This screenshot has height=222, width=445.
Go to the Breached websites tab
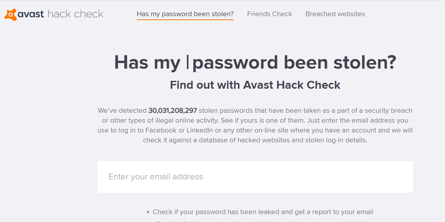[x=335, y=14]
